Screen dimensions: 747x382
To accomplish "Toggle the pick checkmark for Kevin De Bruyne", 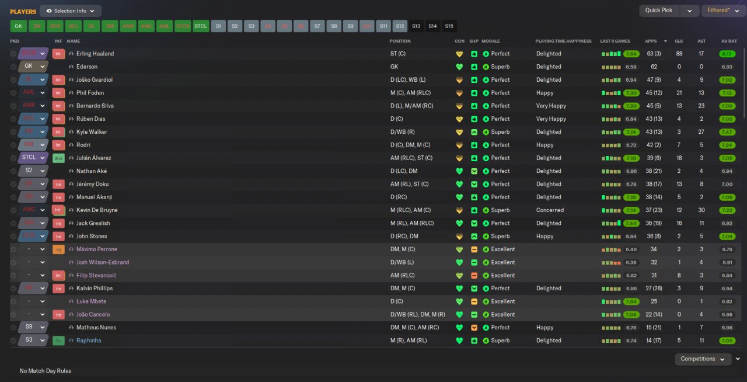I will click(13, 210).
